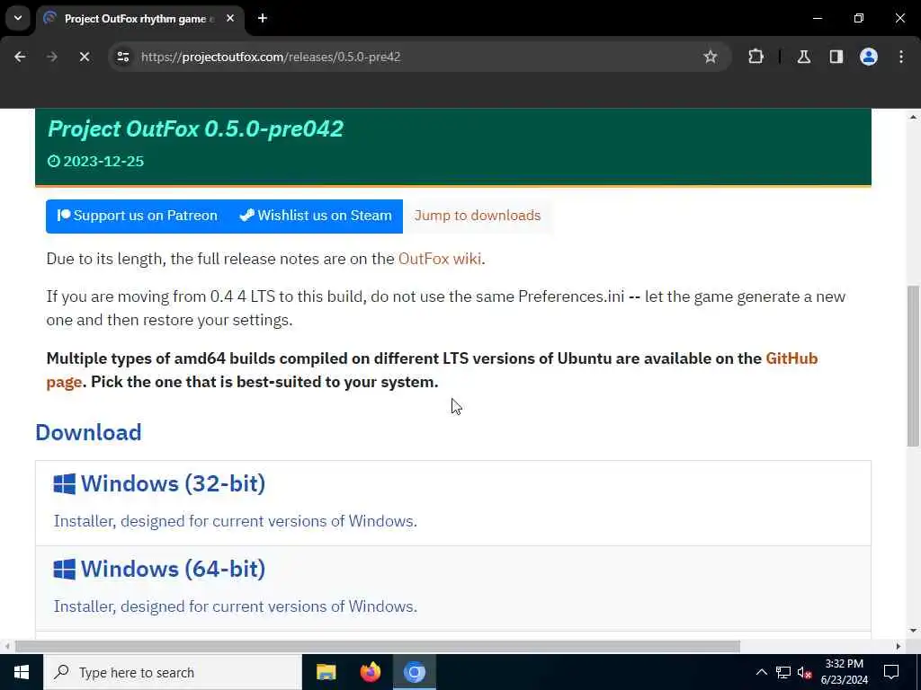Open Firefox from the taskbar
The image size is (921, 690).
370,672
